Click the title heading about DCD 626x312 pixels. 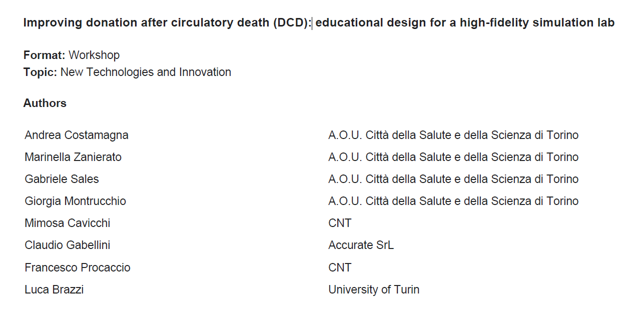pyautogui.click(x=319, y=23)
